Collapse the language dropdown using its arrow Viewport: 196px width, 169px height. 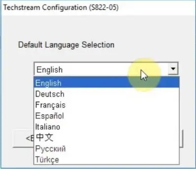173,69
